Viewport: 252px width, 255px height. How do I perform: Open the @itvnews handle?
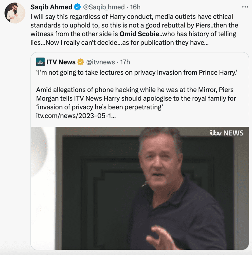click(x=100, y=62)
